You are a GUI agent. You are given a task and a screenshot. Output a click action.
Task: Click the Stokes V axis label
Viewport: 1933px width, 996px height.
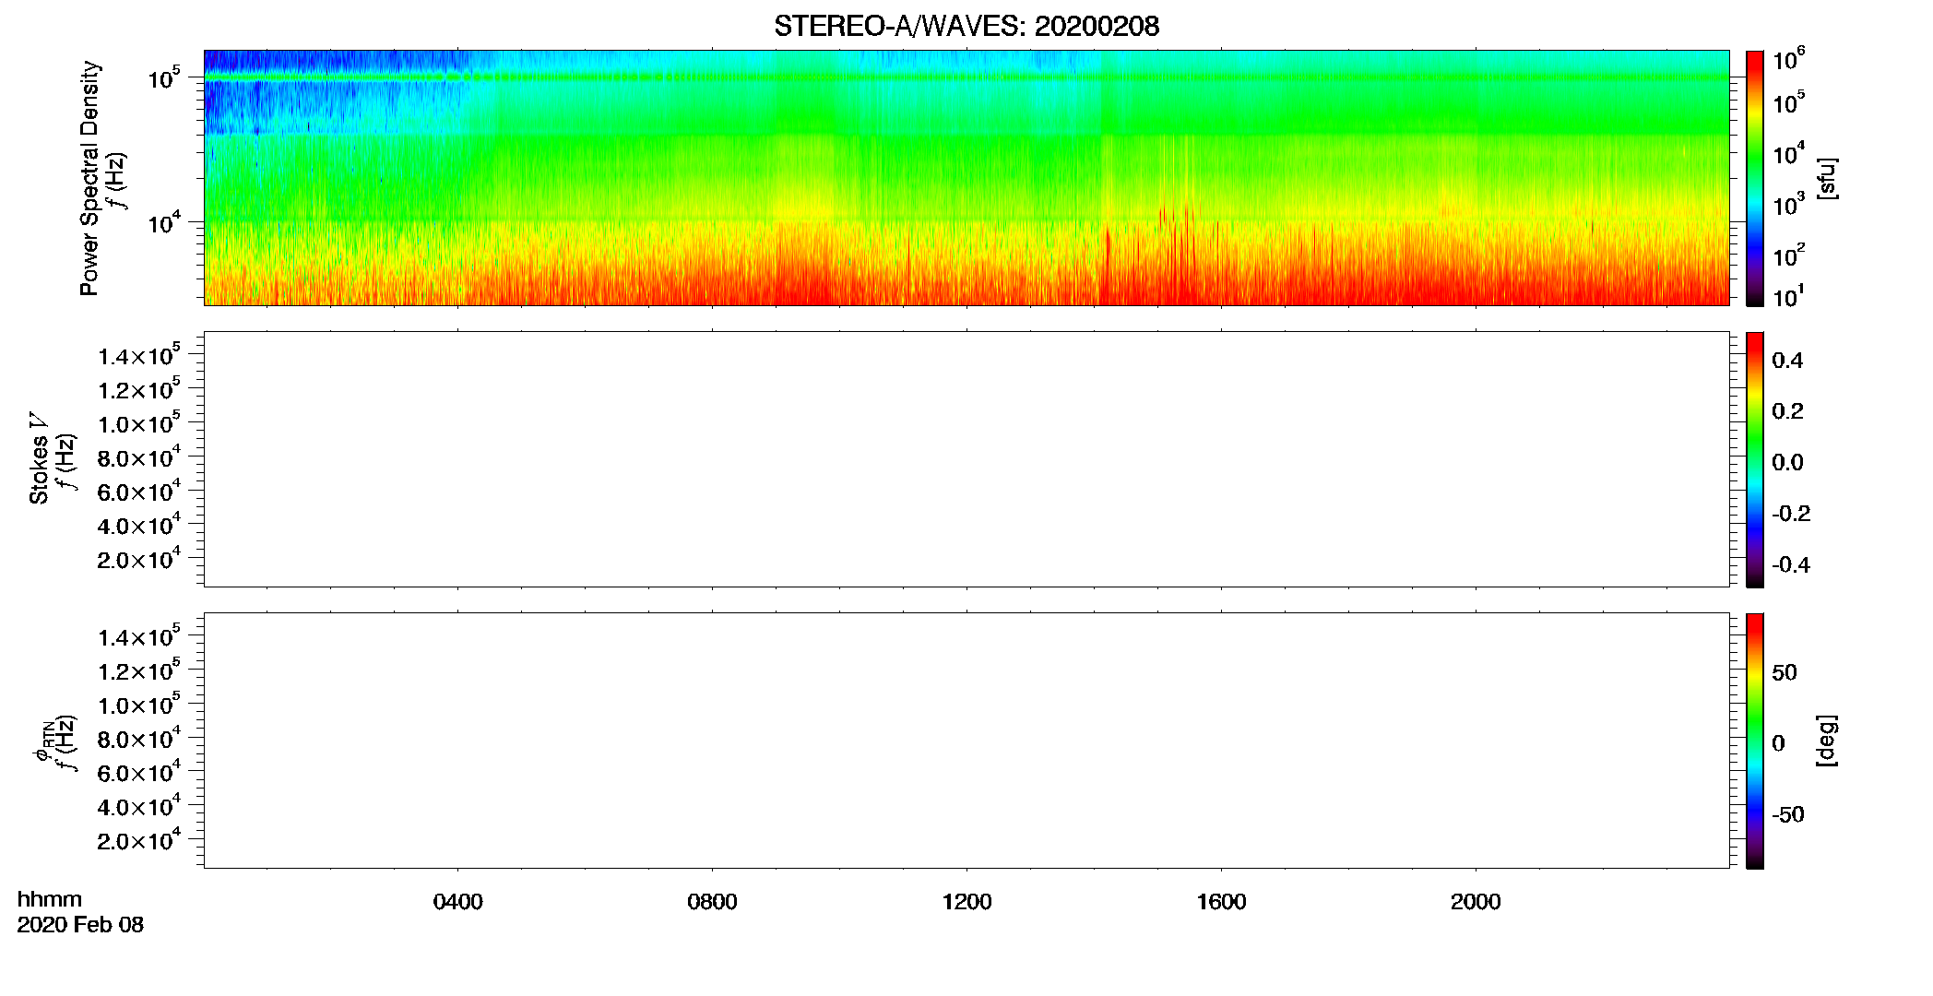(x=39, y=458)
